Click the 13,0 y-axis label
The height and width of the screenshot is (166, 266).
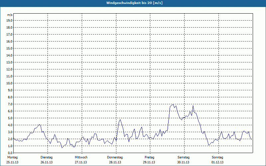pos(9,62)
